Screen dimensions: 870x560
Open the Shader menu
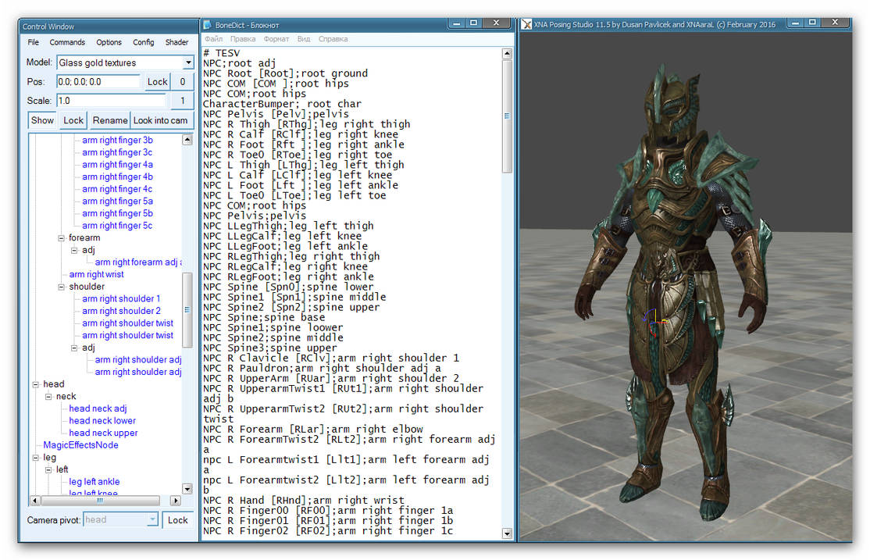[176, 42]
